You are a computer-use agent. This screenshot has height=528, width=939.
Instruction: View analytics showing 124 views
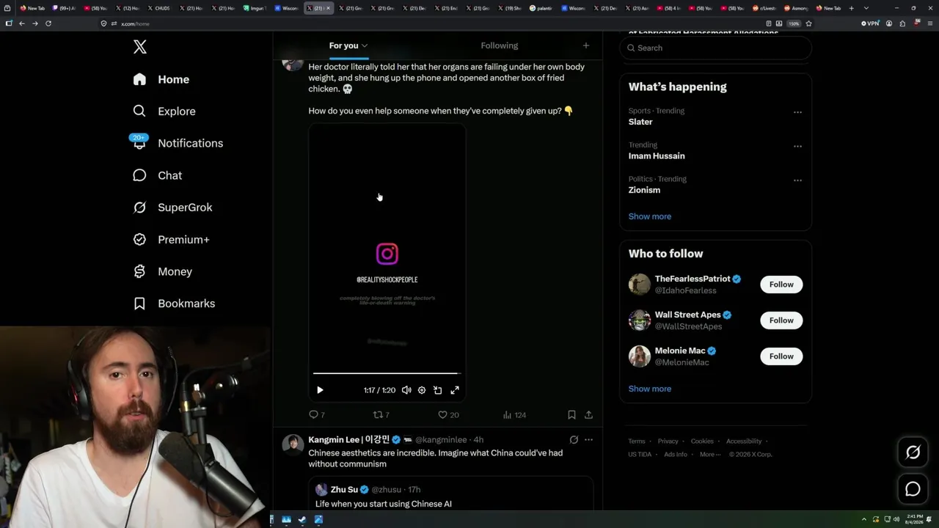pyautogui.click(x=514, y=415)
